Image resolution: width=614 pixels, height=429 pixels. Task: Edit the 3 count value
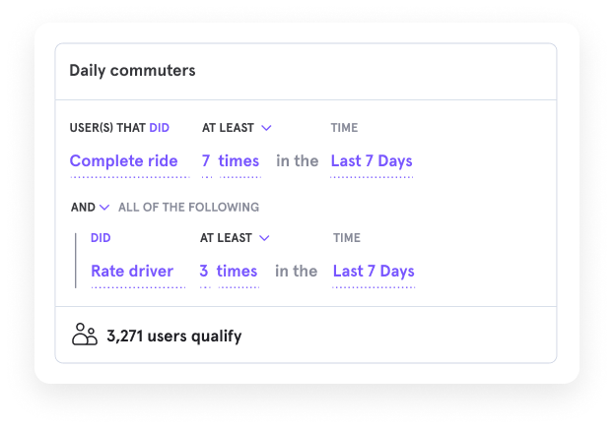(x=204, y=271)
